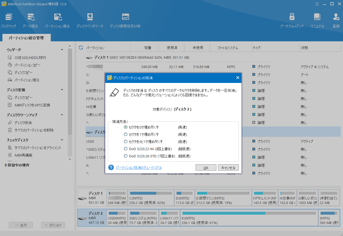Open the hamburger menu in the title bar
This screenshot has width=343, height=236.
pos(317,4)
